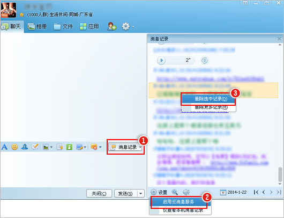Switch to the 相册 tab
The height and width of the screenshot is (218, 284).
(37, 26)
